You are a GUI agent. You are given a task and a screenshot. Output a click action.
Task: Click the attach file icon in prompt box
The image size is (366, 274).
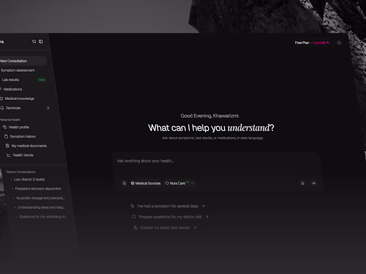(124, 183)
